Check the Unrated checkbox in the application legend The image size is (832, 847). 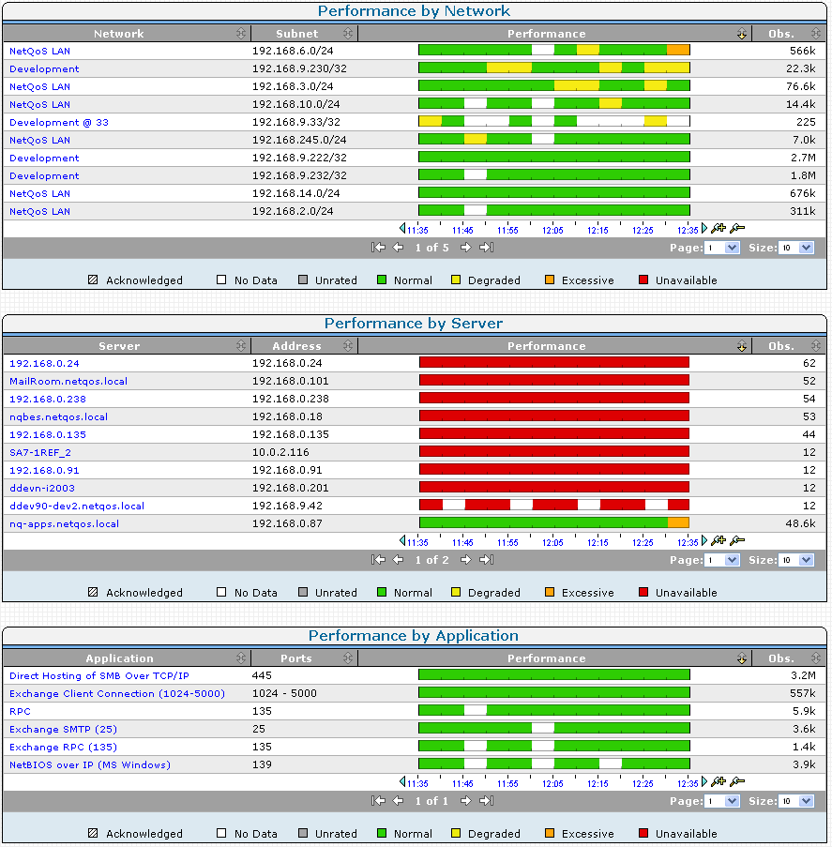[301, 833]
